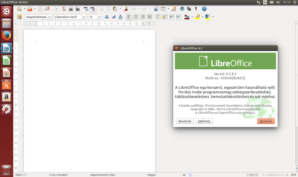The height and width of the screenshot is (177, 298).
Task: Expand the New document dropdown arrow
Action: 24,9
